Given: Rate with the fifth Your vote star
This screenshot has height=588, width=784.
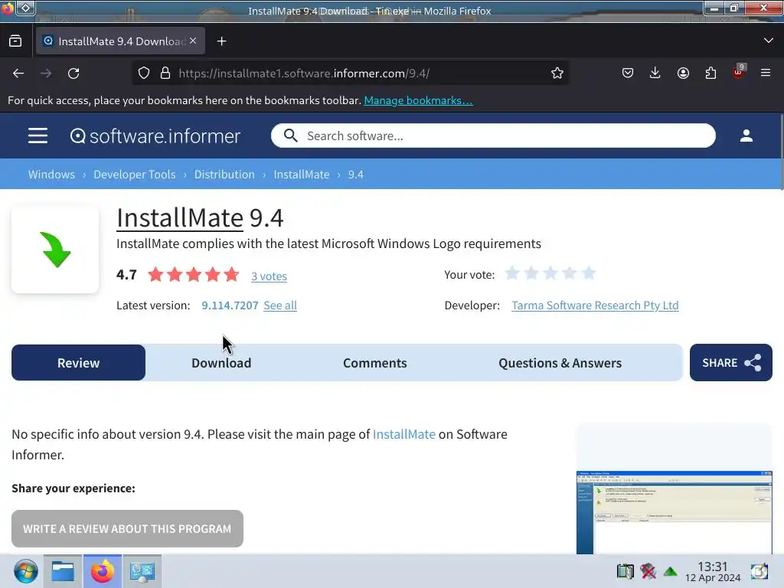Looking at the screenshot, I should [589, 273].
